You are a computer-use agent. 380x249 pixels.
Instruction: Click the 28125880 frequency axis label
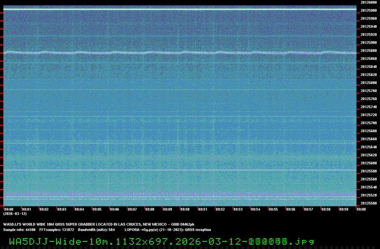(x=369, y=50)
